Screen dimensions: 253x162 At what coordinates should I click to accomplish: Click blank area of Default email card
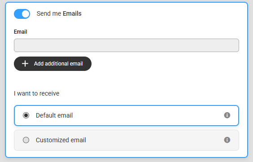(x=145, y=115)
